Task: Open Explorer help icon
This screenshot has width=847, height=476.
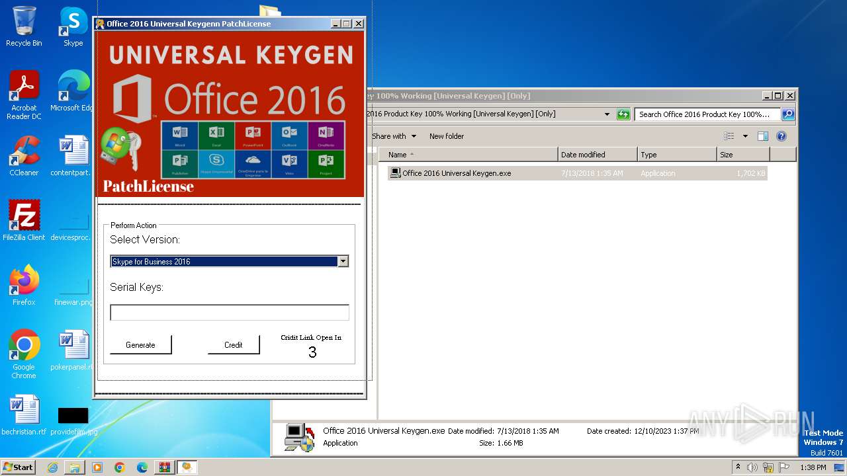Action: (781, 136)
